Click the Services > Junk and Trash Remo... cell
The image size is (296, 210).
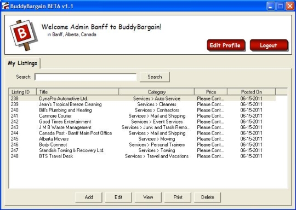pyautogui.click(x=156, y=127)
